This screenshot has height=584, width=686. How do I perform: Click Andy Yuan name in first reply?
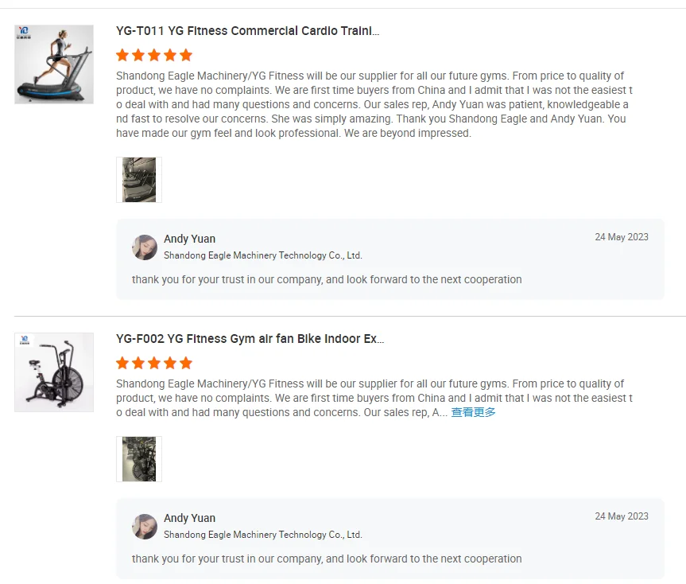coord(189,239)
